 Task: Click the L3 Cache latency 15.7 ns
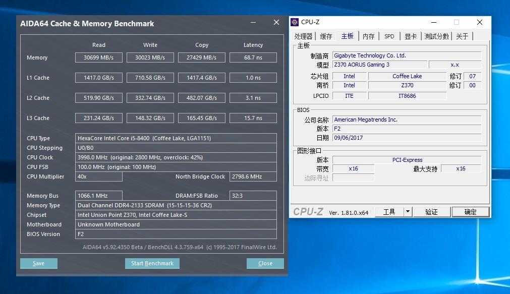click(x=253, y=118)
